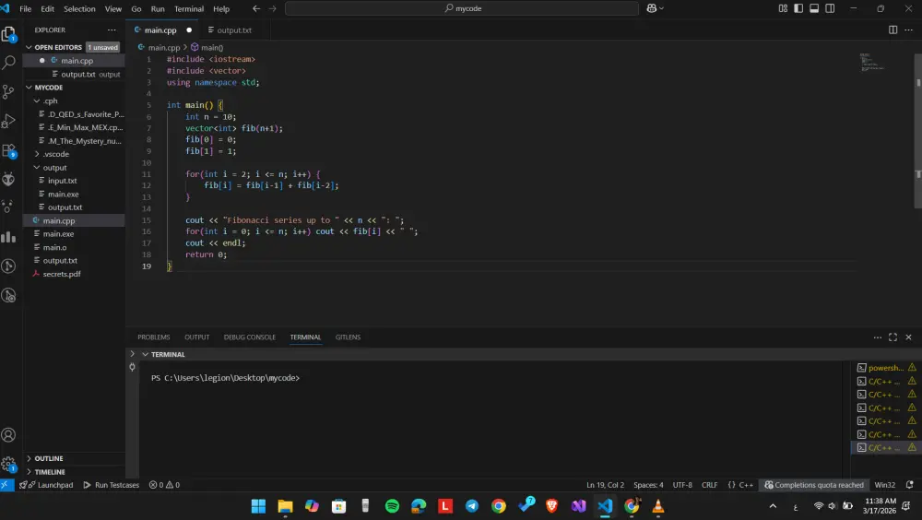This screenshot has height=520, width=922.
Task: Switch to the Debug Console tab
Action: 249,337
